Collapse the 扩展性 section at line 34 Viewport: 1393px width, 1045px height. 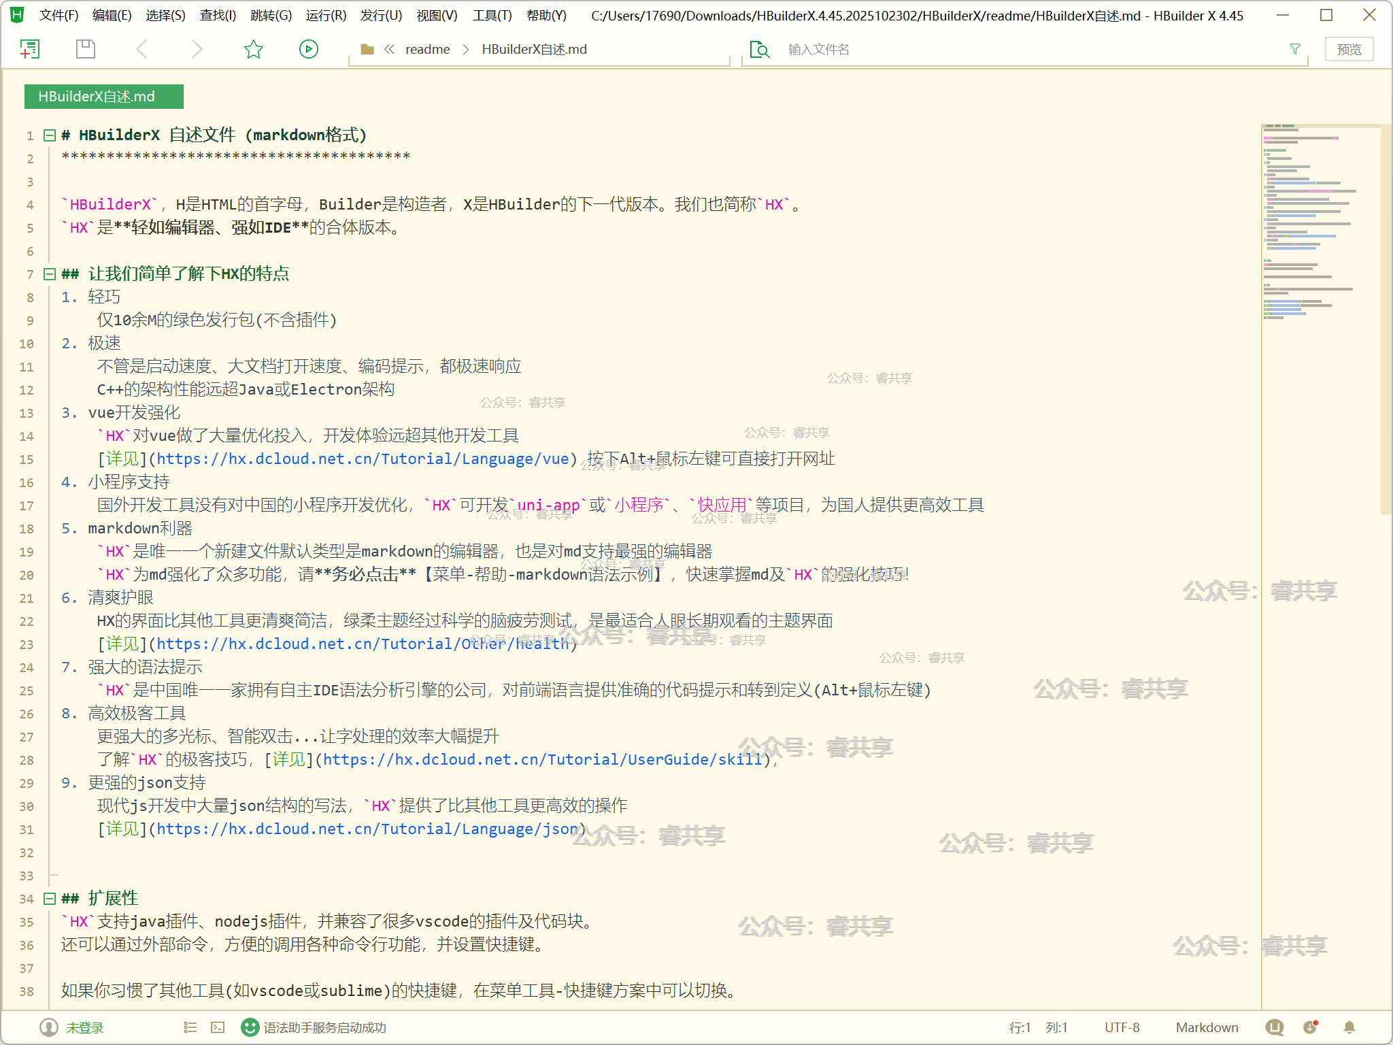coord(49,899)
